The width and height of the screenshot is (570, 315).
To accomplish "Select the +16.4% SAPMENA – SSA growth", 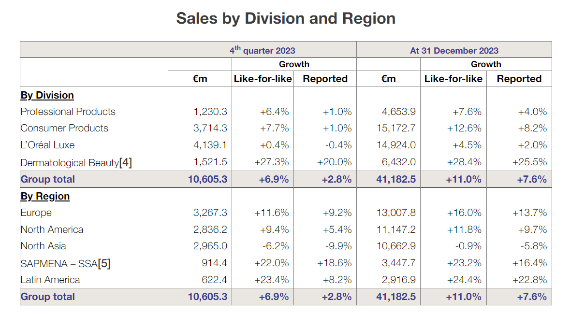I will [530, 263].
